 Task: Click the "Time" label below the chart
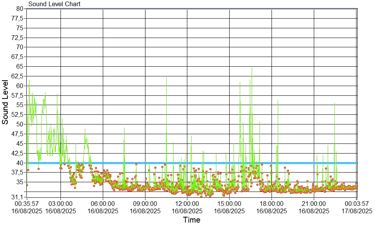coord(192,220)
